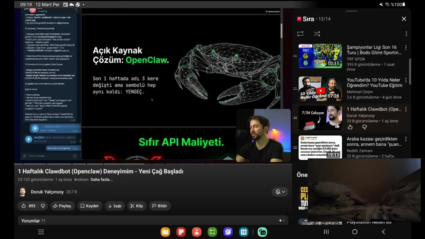
Task: Grab reorder handle of Şampiyonlar Ligi item
Action: [x=295, y=56]
